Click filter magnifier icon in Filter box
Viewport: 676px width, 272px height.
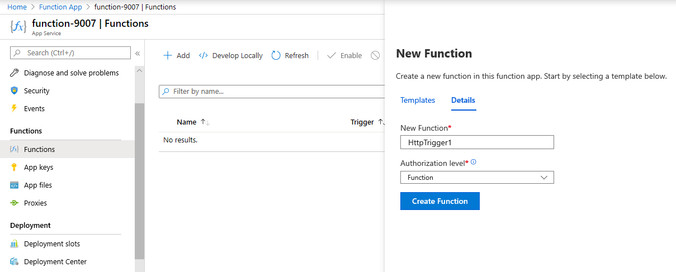coord(167,91)
